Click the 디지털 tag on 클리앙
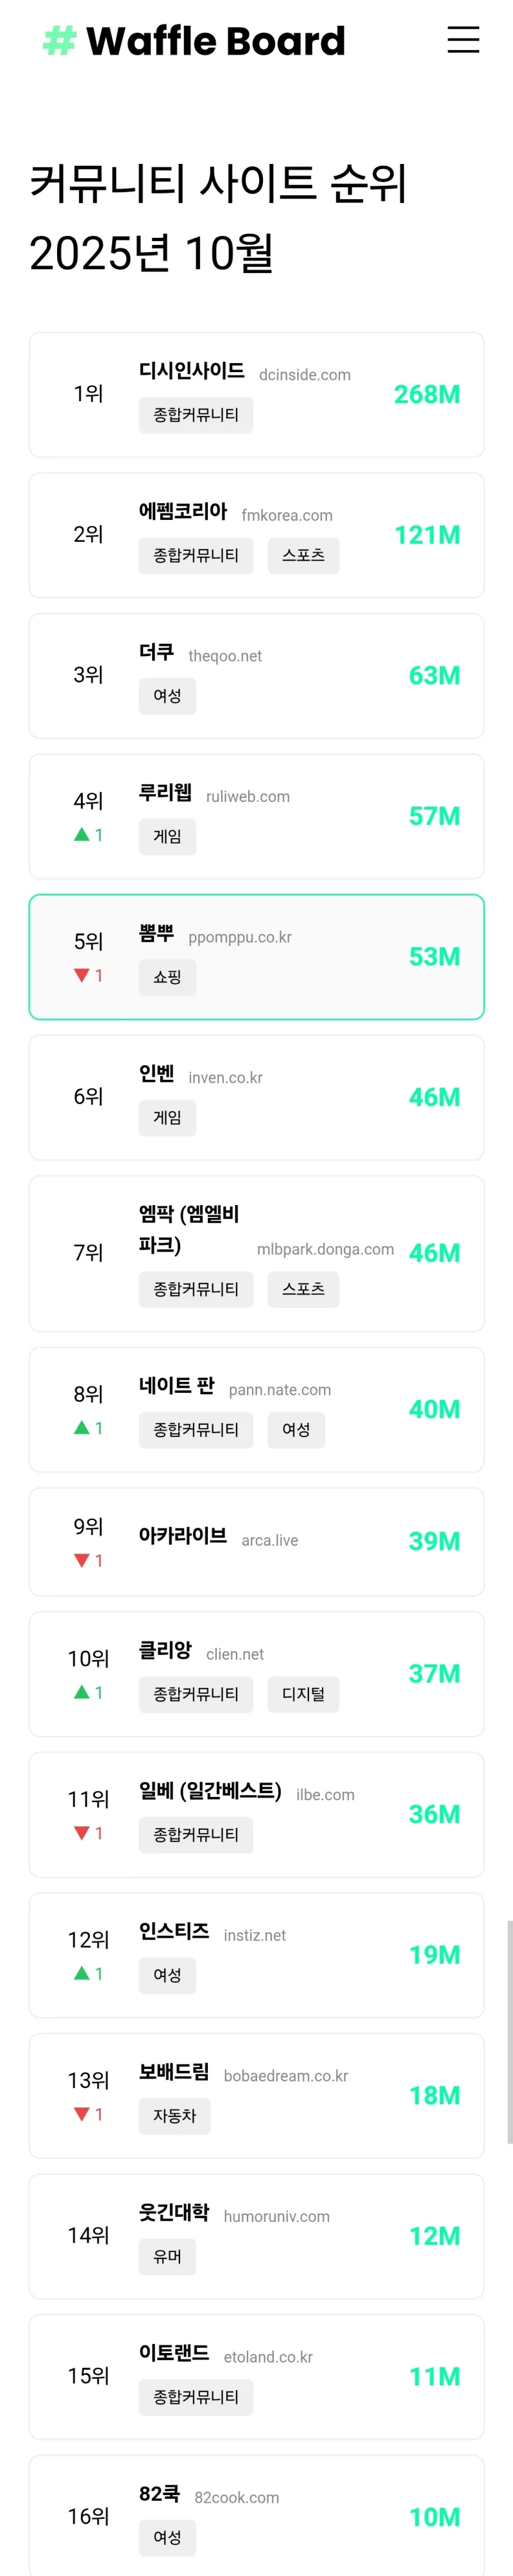Screen dimensions: 513x2576 (303, 1694)
